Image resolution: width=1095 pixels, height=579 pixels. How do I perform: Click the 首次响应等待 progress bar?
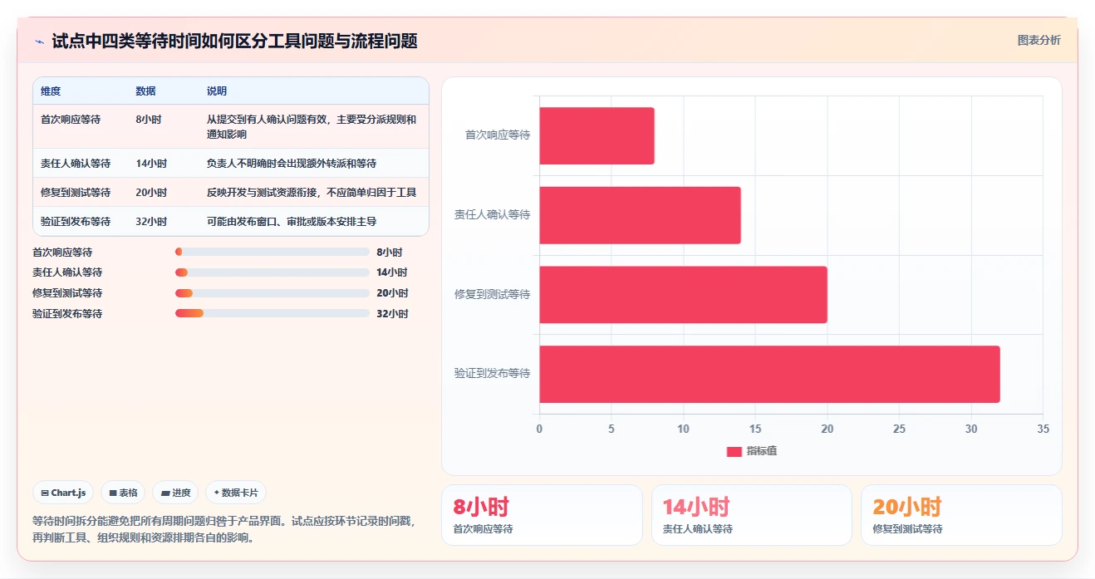tap(272, 252)
